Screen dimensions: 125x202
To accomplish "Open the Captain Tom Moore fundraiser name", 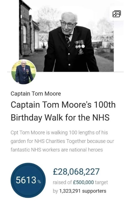I will (36, 94).
